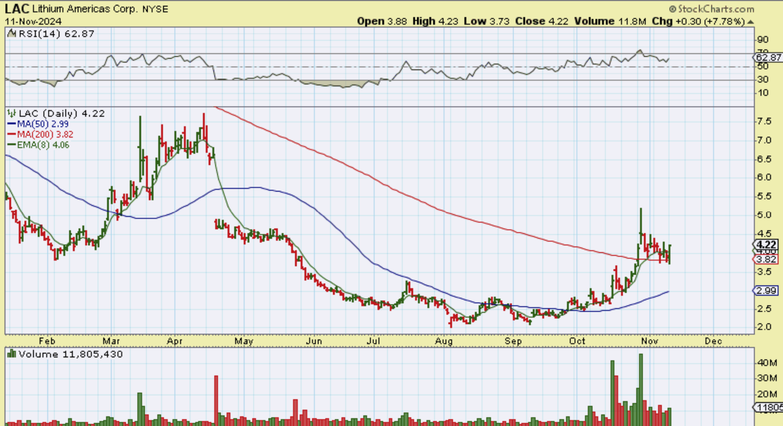This screenshot has width=783, height=426.
Task: Click the Volume panel bar icon
Action: click(x=12, y=354)
